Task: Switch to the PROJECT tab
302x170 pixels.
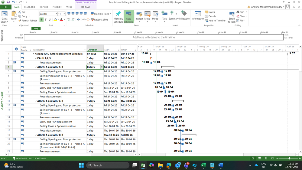Action: tap(57, 7)
